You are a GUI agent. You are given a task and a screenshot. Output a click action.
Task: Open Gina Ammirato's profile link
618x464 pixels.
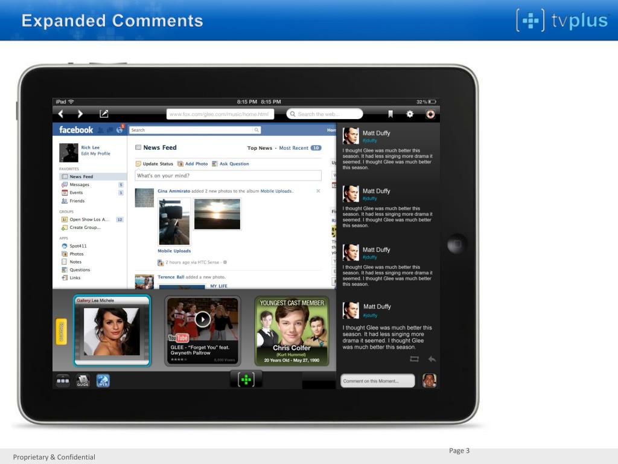click(x=174, y=191)
